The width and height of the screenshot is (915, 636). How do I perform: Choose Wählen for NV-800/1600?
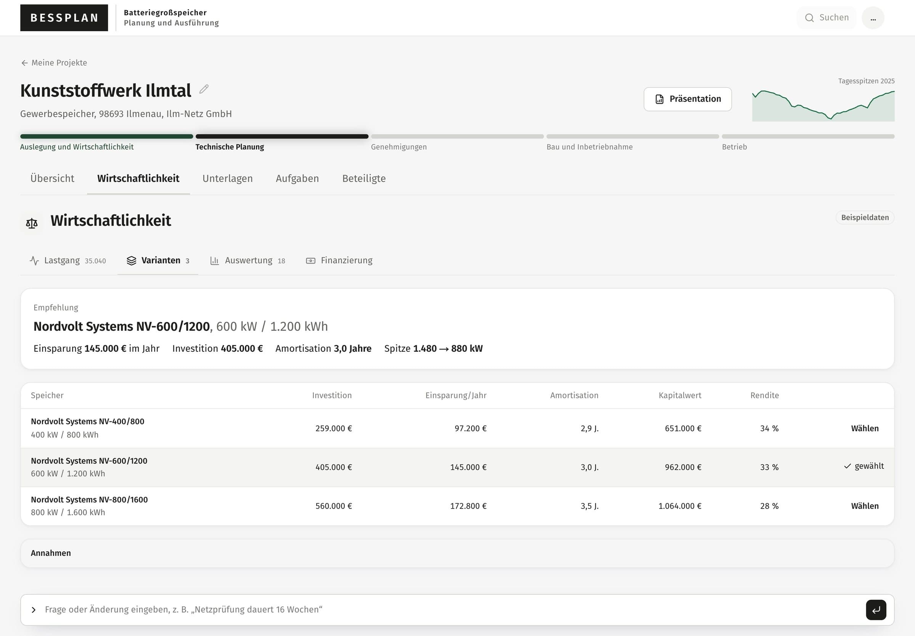pyautogui.click(x=864, y=506)
